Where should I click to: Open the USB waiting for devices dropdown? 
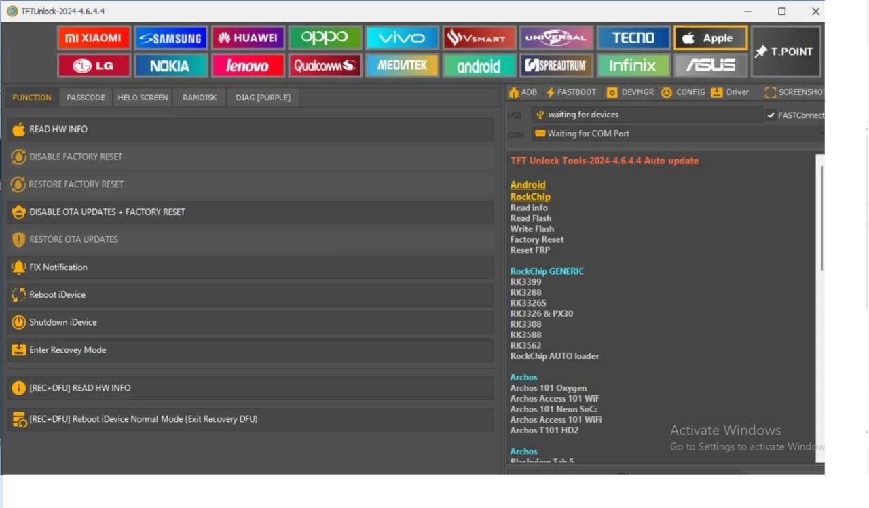647,115
